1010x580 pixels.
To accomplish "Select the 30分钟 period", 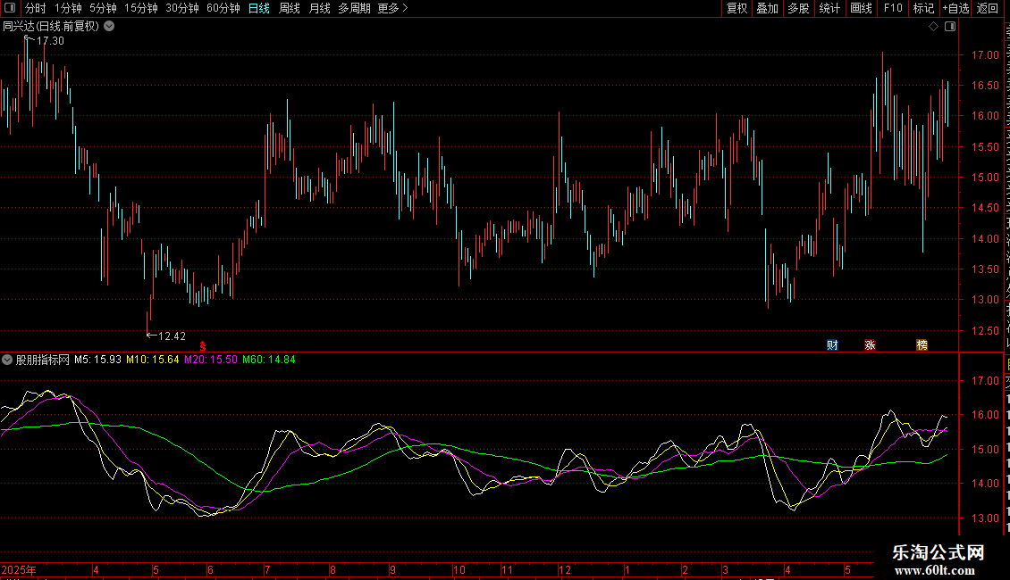I will tap(182, 8).
